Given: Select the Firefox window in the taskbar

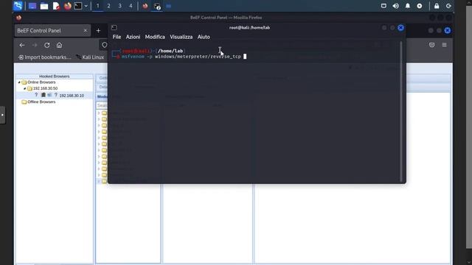Looking at the screenshot, I should pos(145,6).
